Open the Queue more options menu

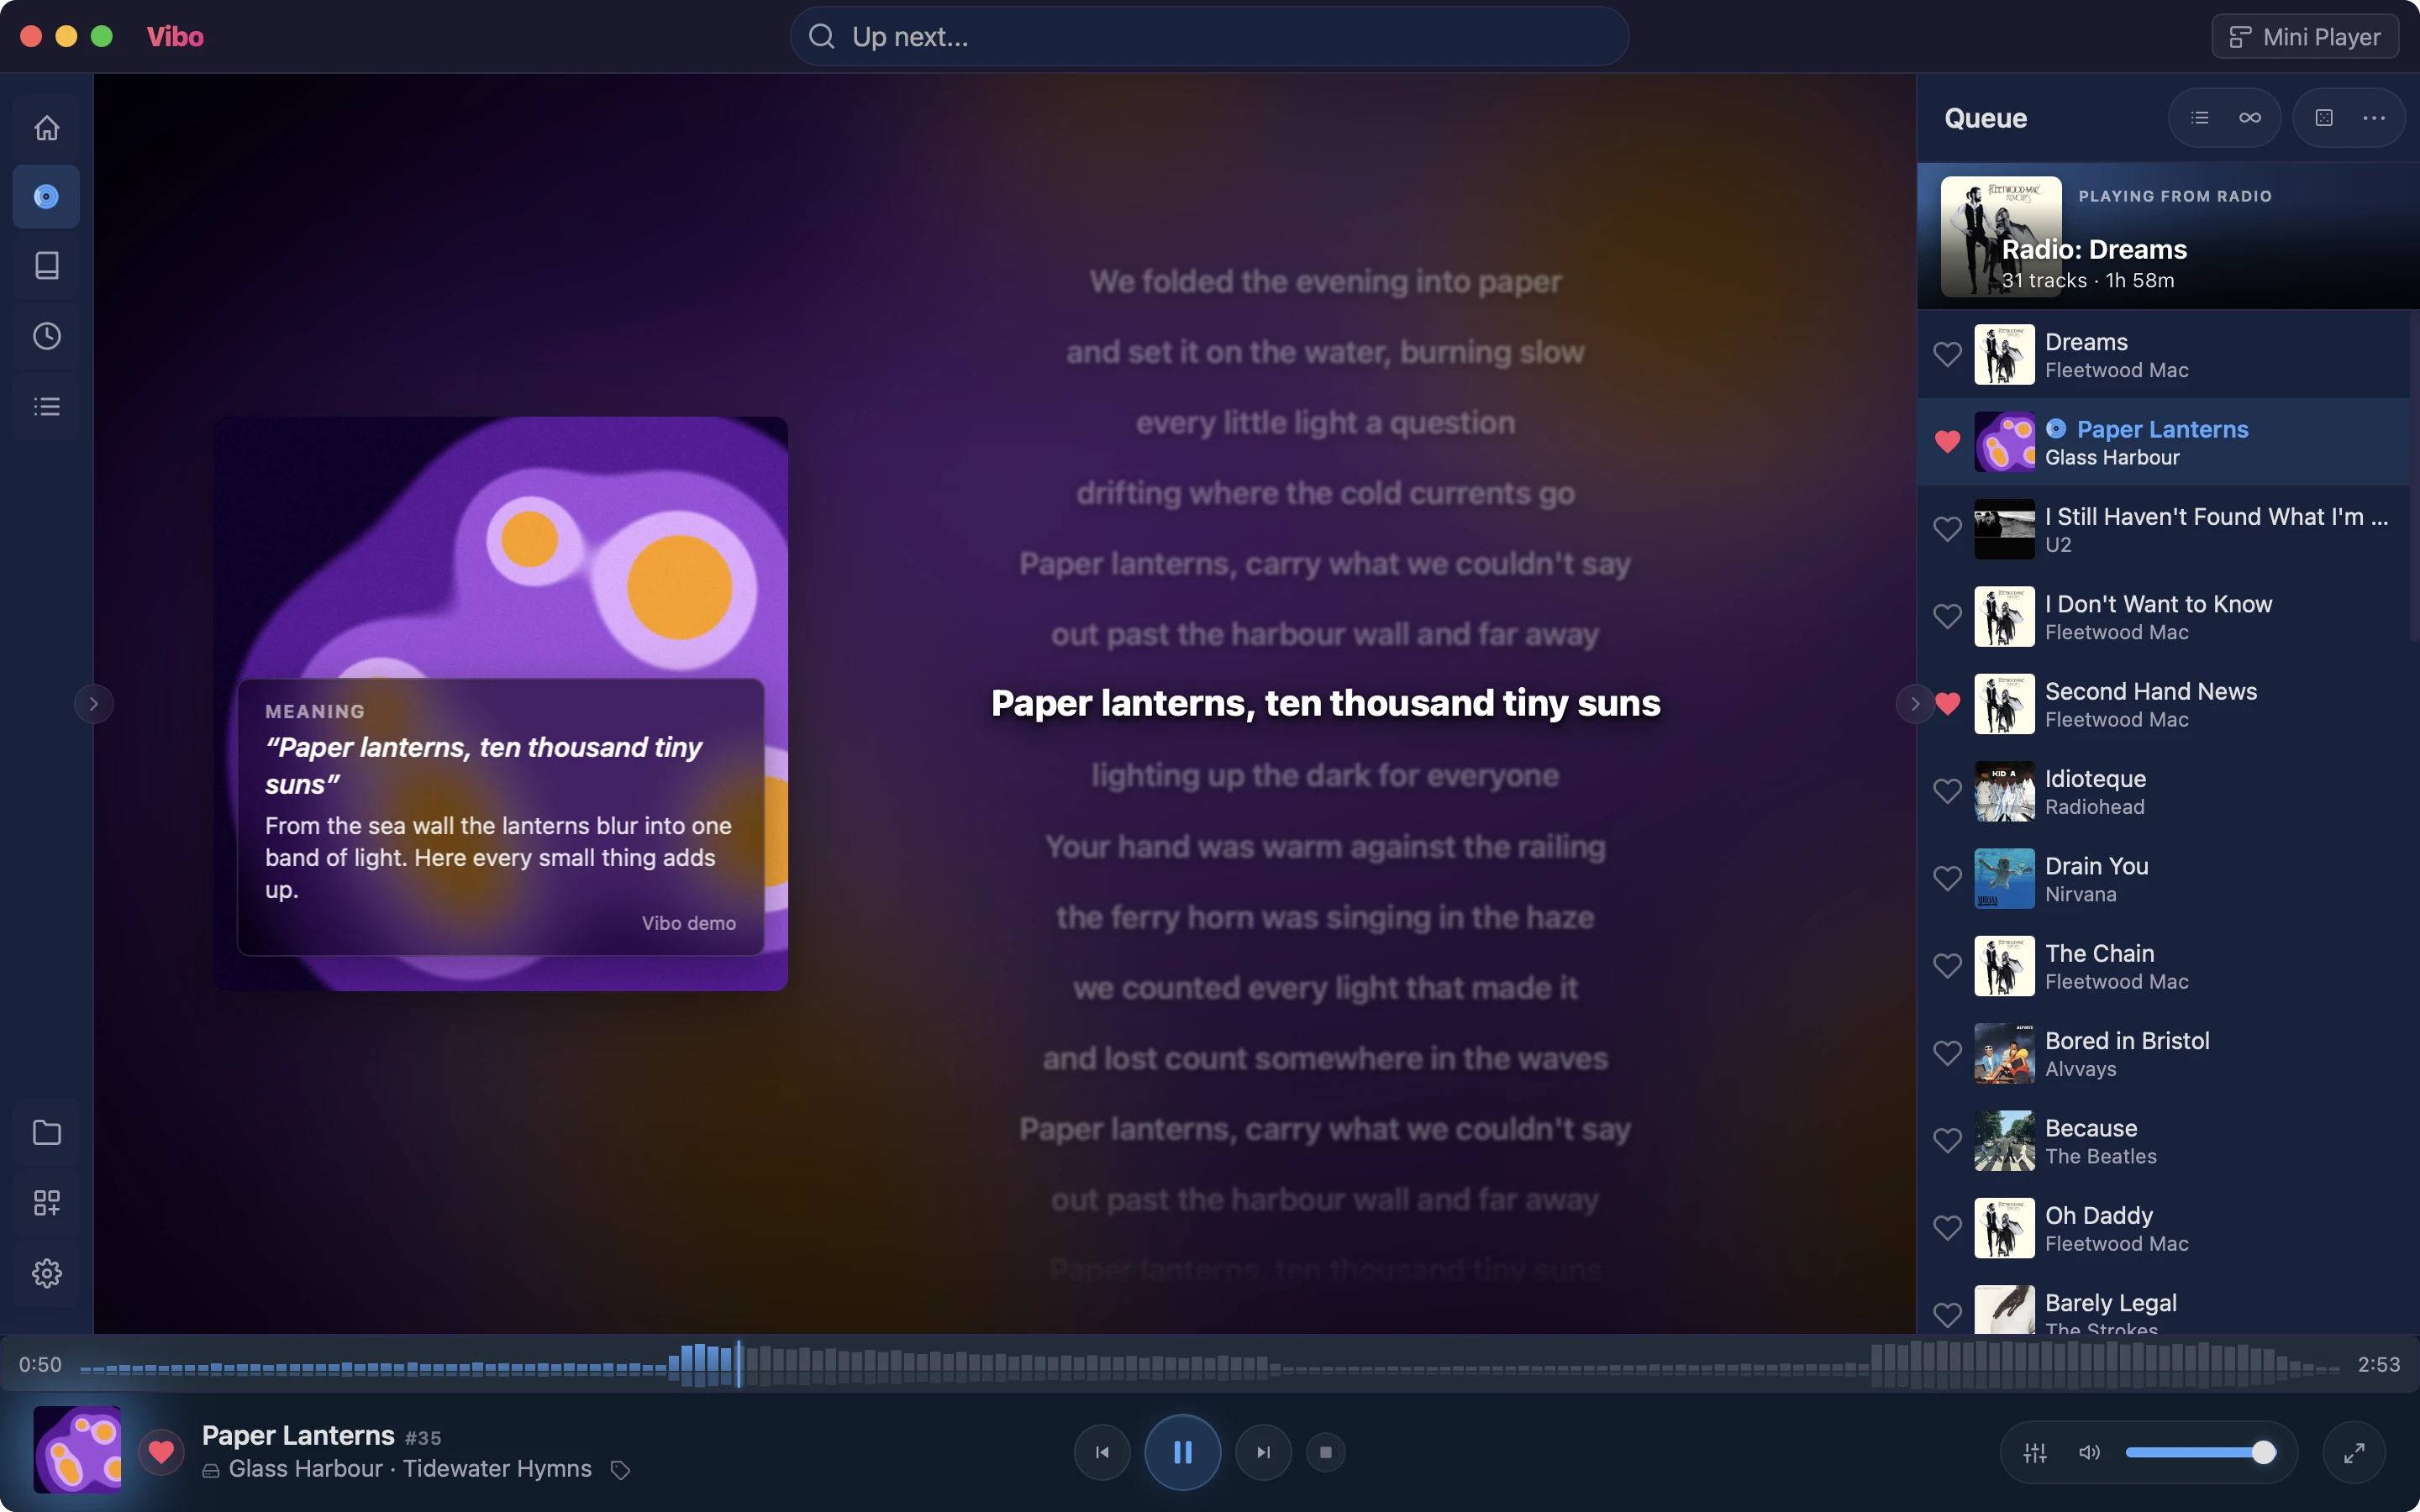2374,118
